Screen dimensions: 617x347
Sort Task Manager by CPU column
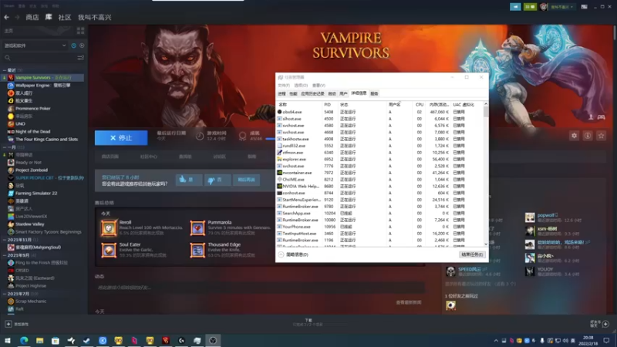point(420,105)
